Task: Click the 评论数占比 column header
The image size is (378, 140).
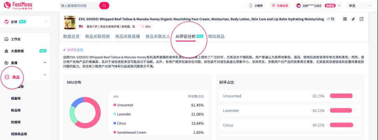Action: [196, 96]
